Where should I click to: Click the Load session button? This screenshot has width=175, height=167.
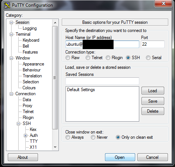(x=153, y=91)
